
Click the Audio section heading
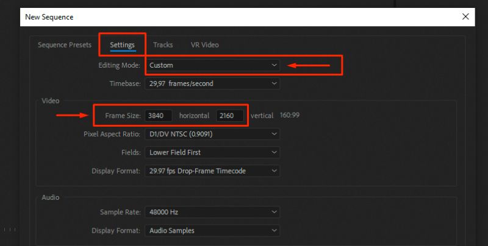click(x=50, y=197)
